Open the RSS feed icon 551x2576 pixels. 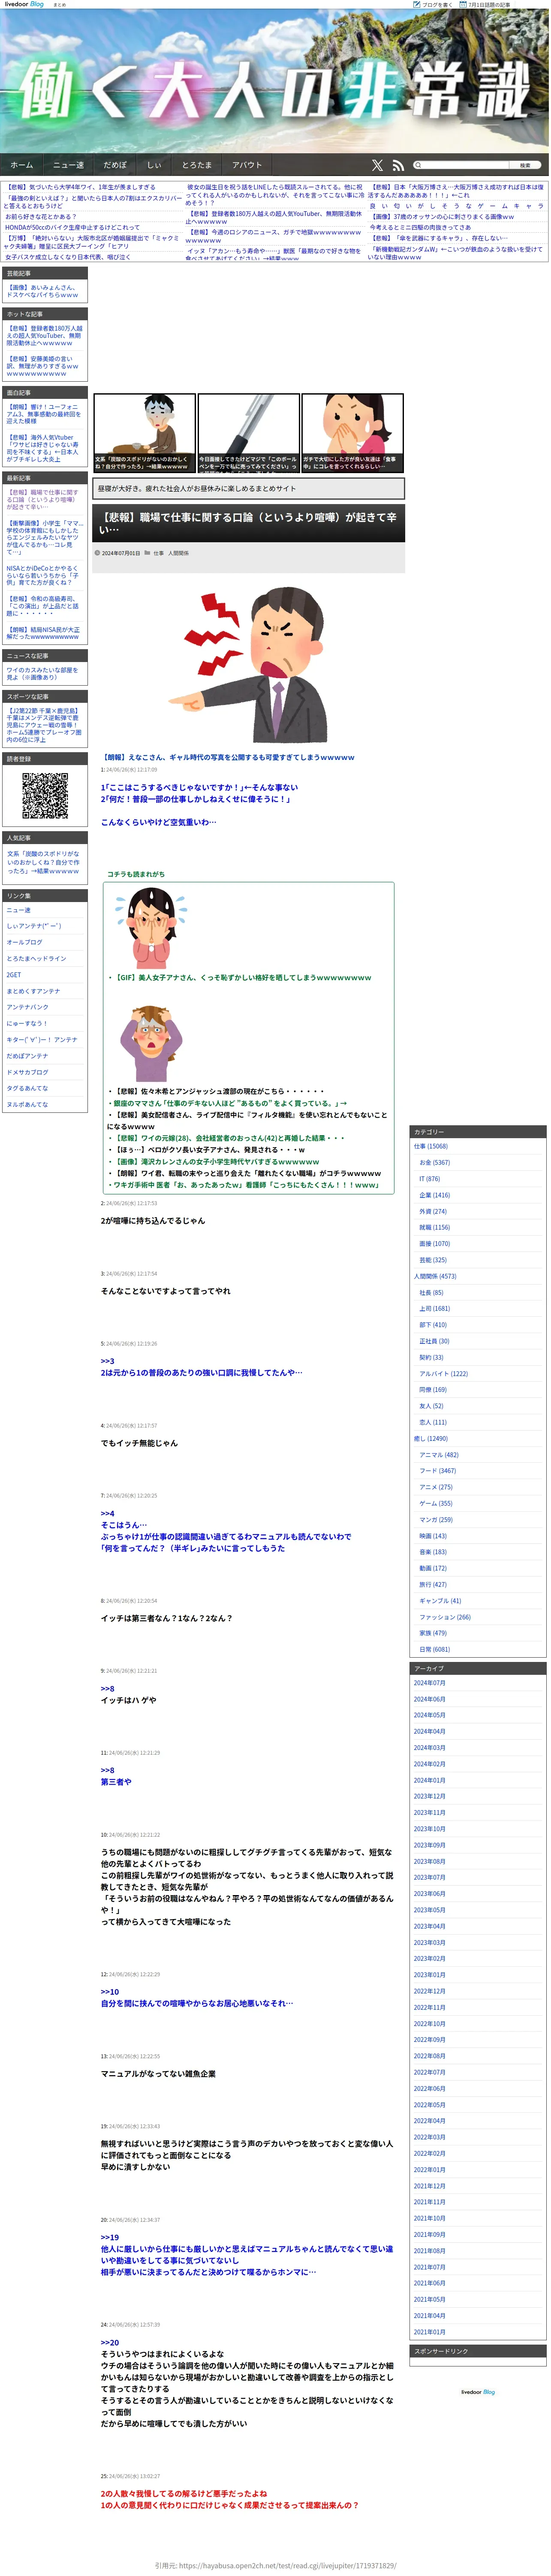click(397, 165)
